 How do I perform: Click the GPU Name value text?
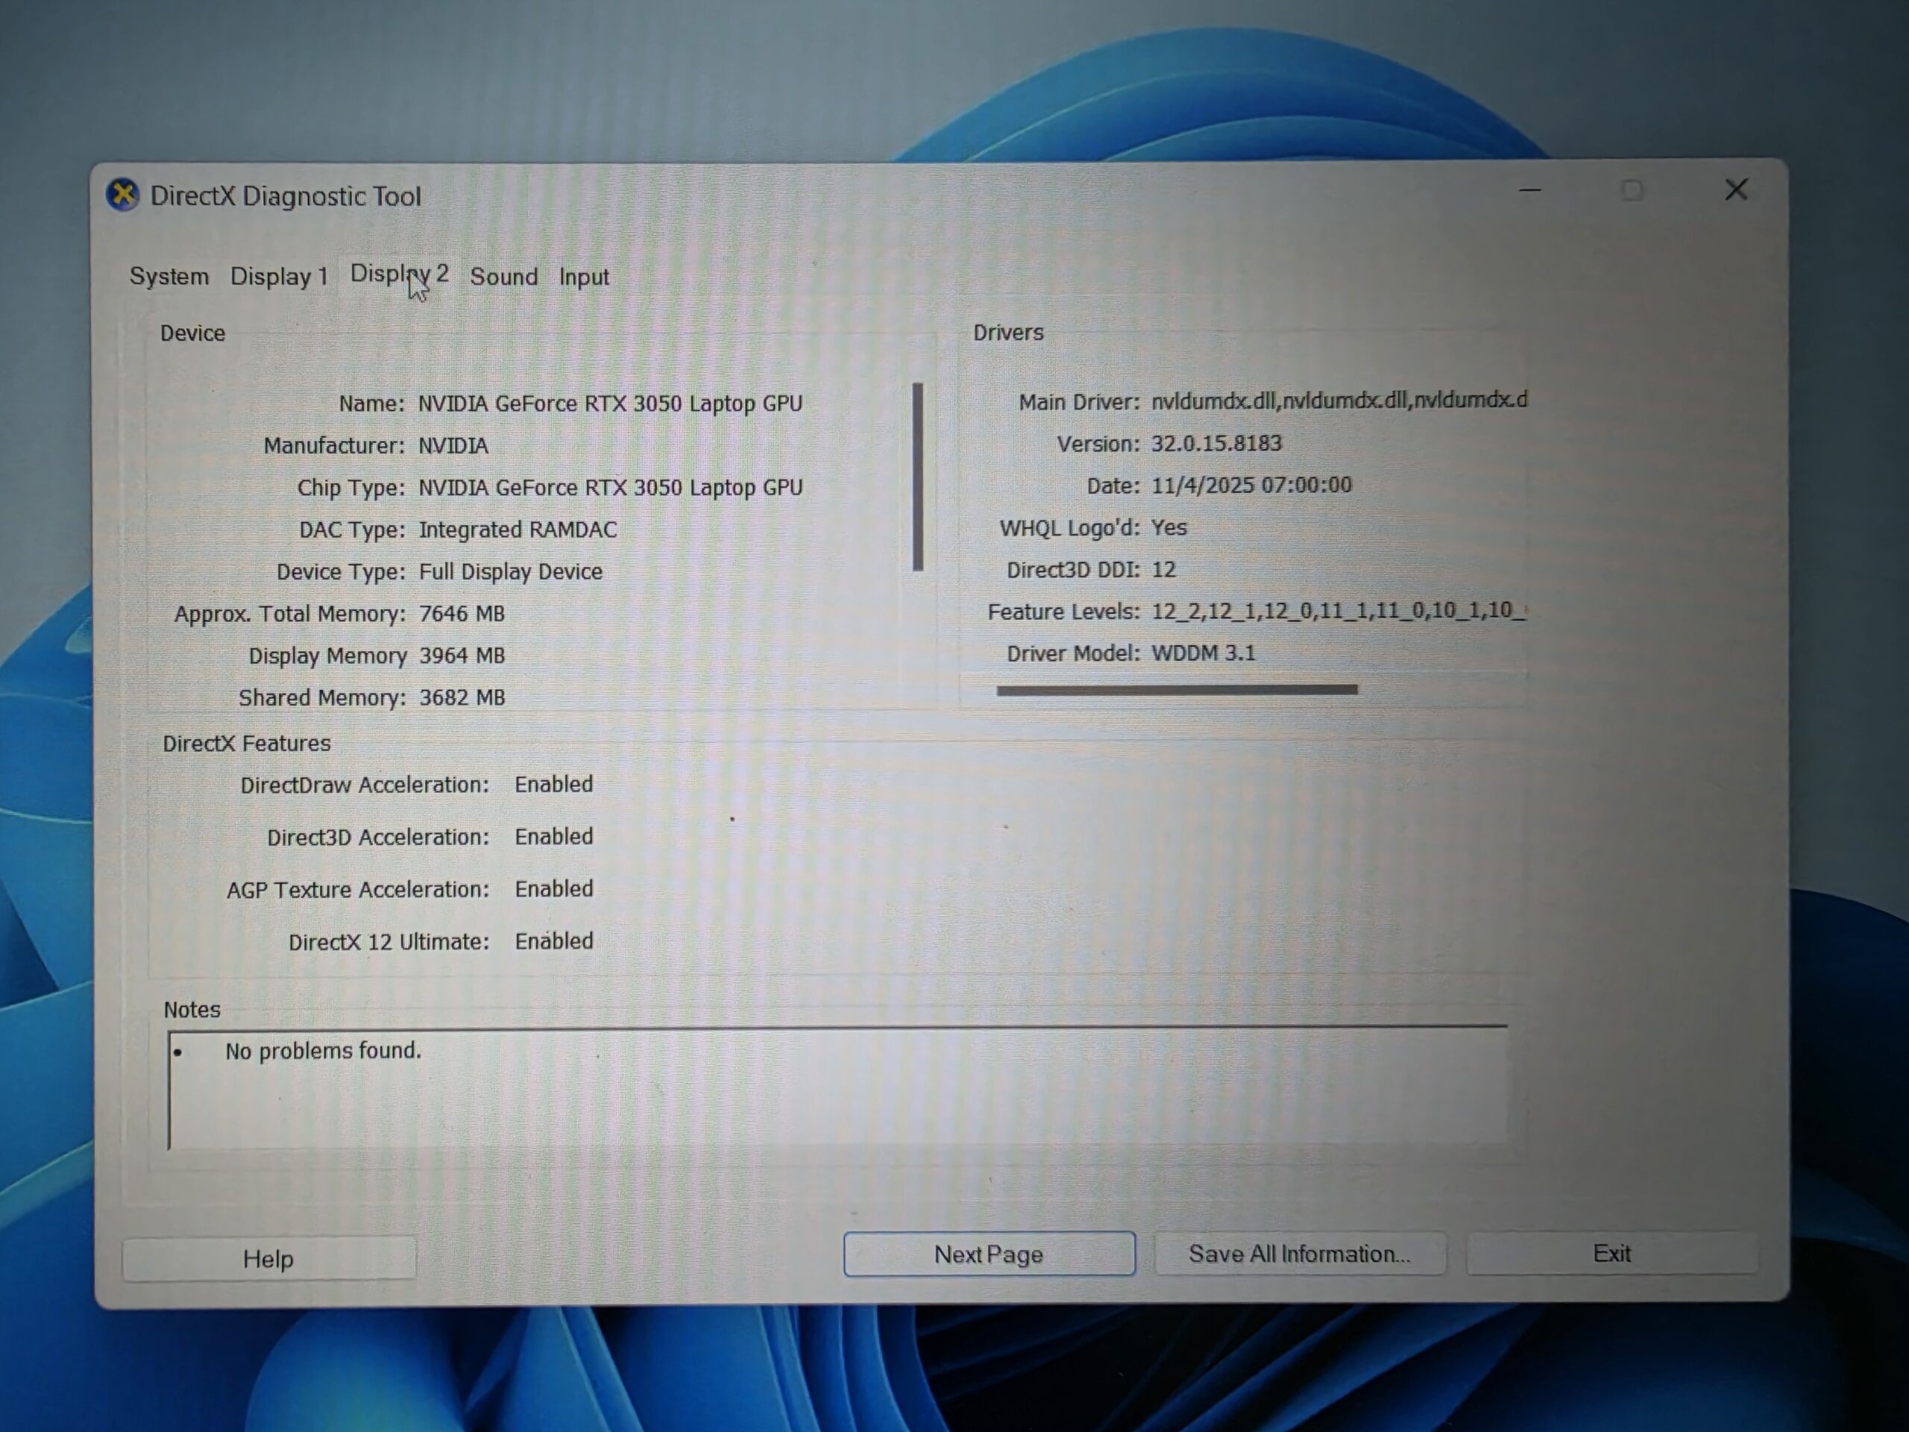pos(610,403)
